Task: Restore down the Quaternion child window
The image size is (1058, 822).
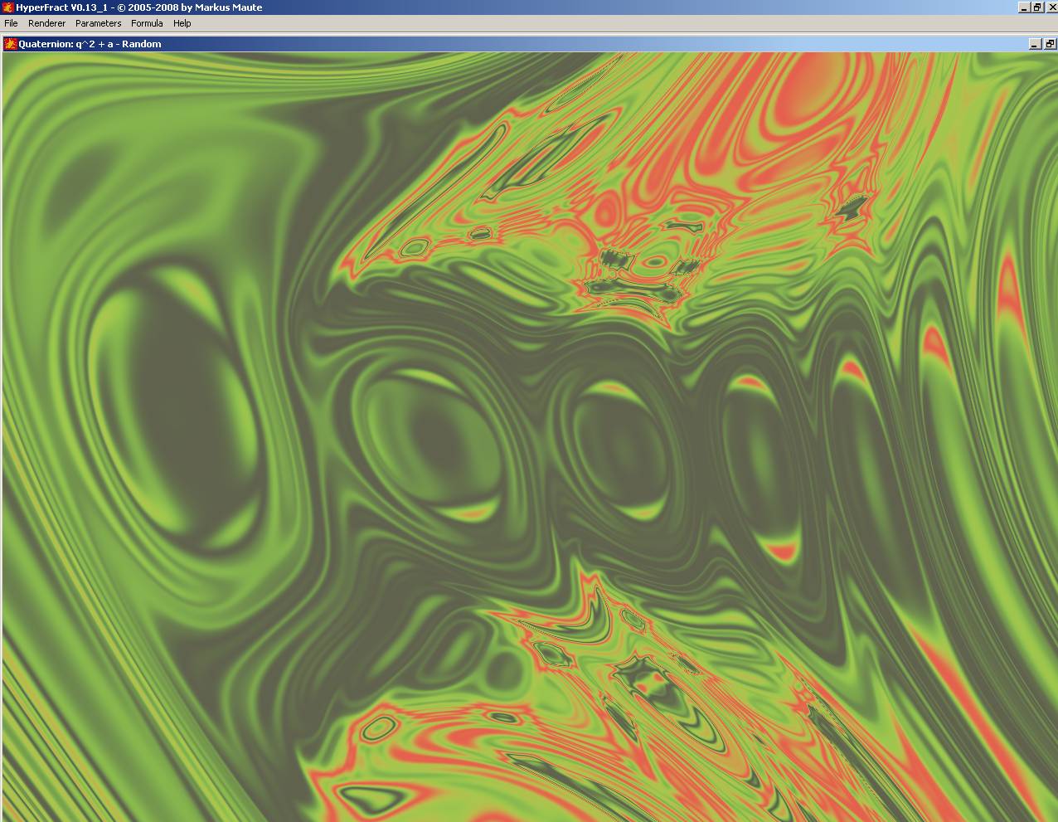Action: (1049, 44)
